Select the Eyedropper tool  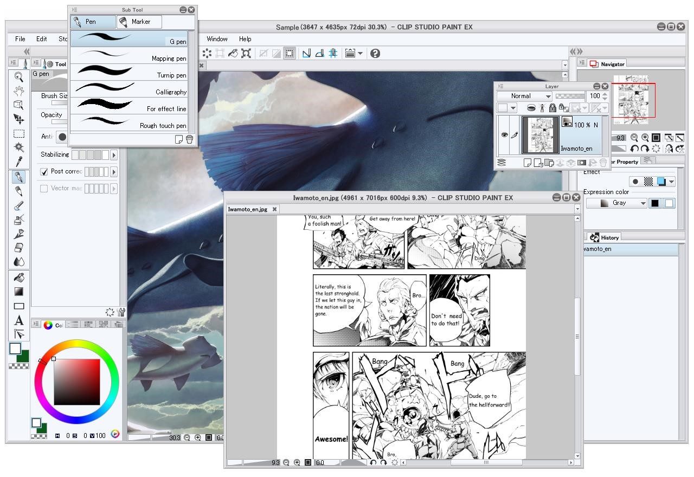pyautogui.click(x=18, y=160)
